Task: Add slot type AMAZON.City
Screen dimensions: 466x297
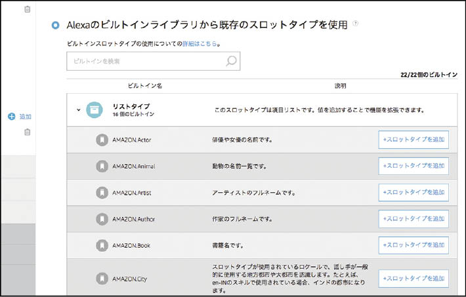Action: [x=413, y=279]
